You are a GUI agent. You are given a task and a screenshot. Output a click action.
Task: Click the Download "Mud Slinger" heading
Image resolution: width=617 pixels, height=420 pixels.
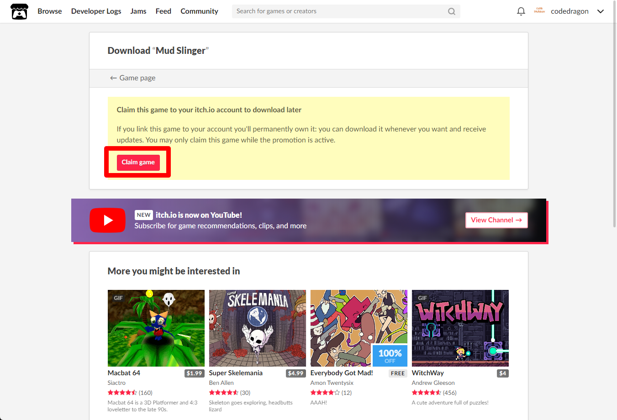(158, 51)
